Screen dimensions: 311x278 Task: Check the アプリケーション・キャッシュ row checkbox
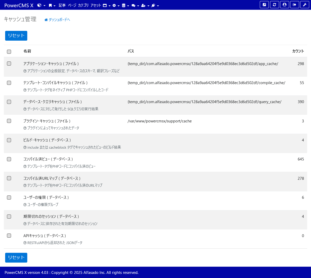tap(9, 64)
